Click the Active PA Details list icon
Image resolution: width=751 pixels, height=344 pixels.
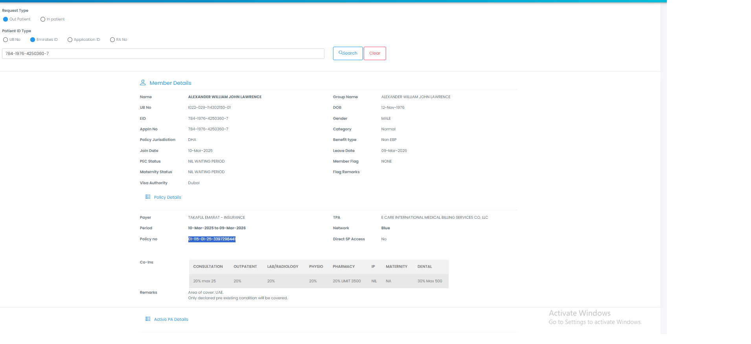coord(148,319)
